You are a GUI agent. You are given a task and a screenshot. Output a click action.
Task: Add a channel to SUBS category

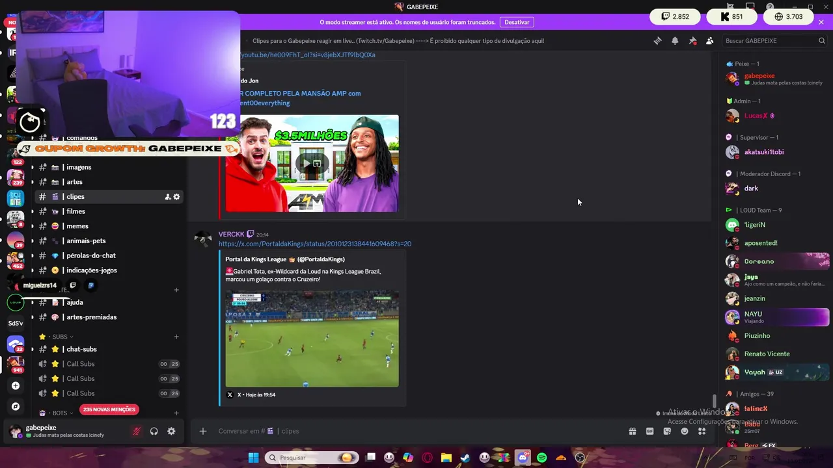[x=176, y=337]
